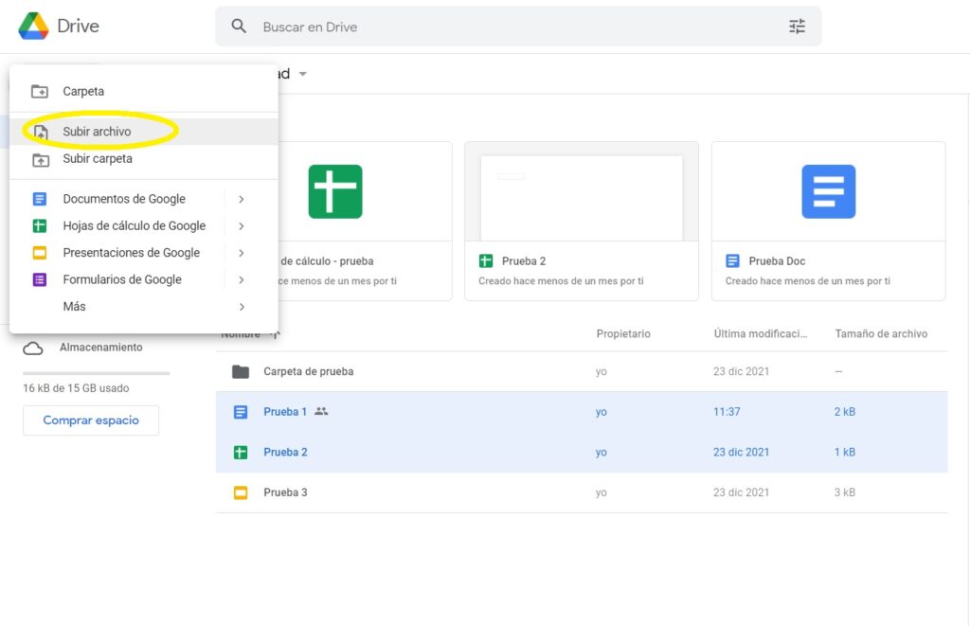Select the Carpeta de prueba row name

(x=308, y=372)
